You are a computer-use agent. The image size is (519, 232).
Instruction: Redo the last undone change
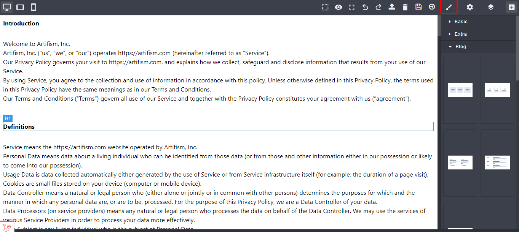[x=378, y=7]
